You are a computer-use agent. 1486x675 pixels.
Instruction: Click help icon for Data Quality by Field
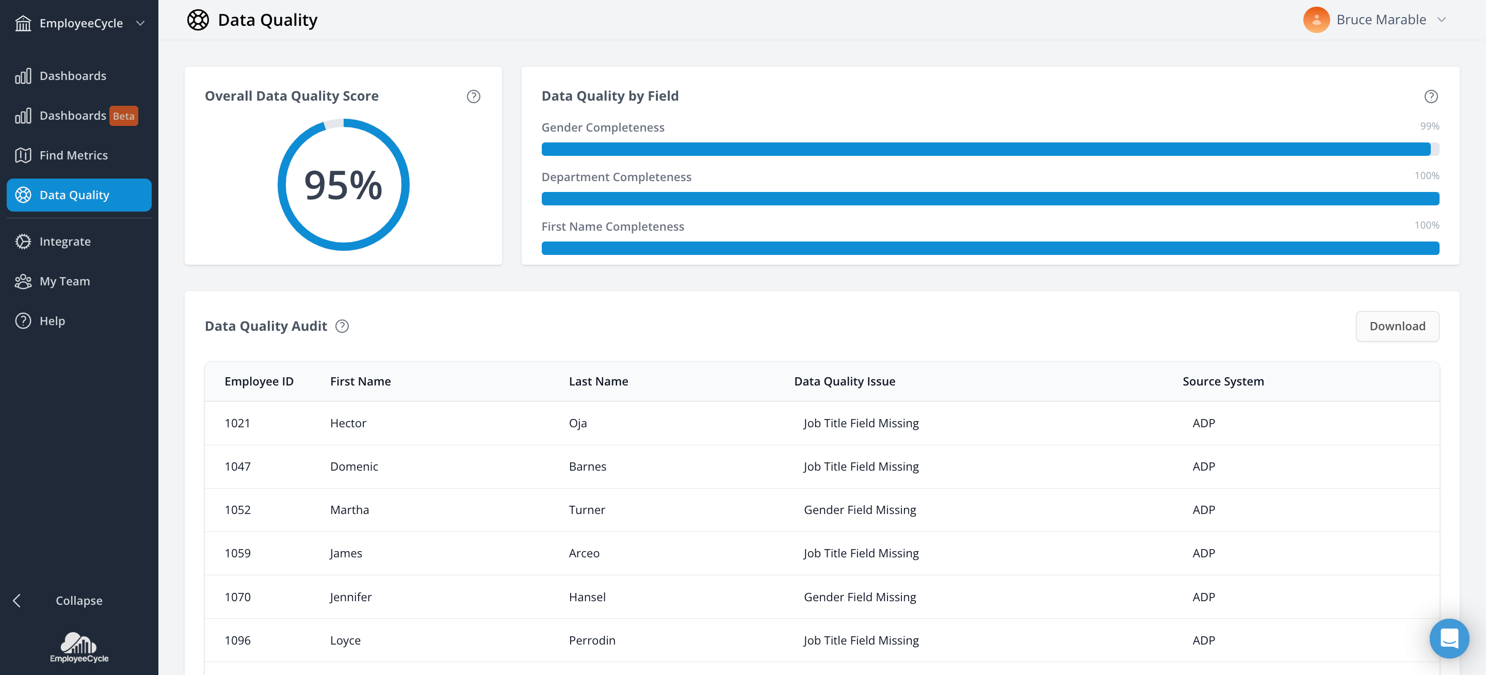(1431, 97)
